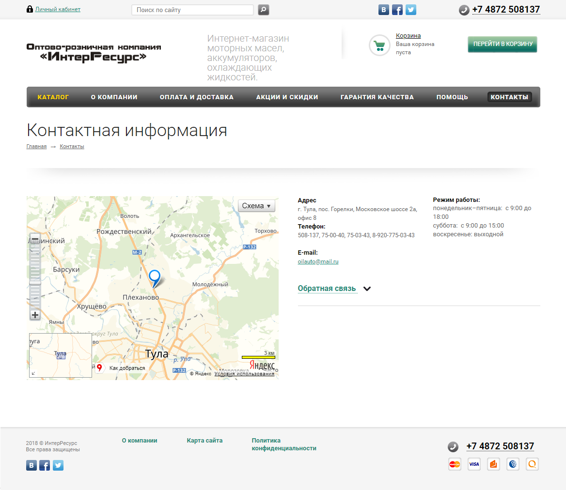Open the Личный кабинет link

58,9
